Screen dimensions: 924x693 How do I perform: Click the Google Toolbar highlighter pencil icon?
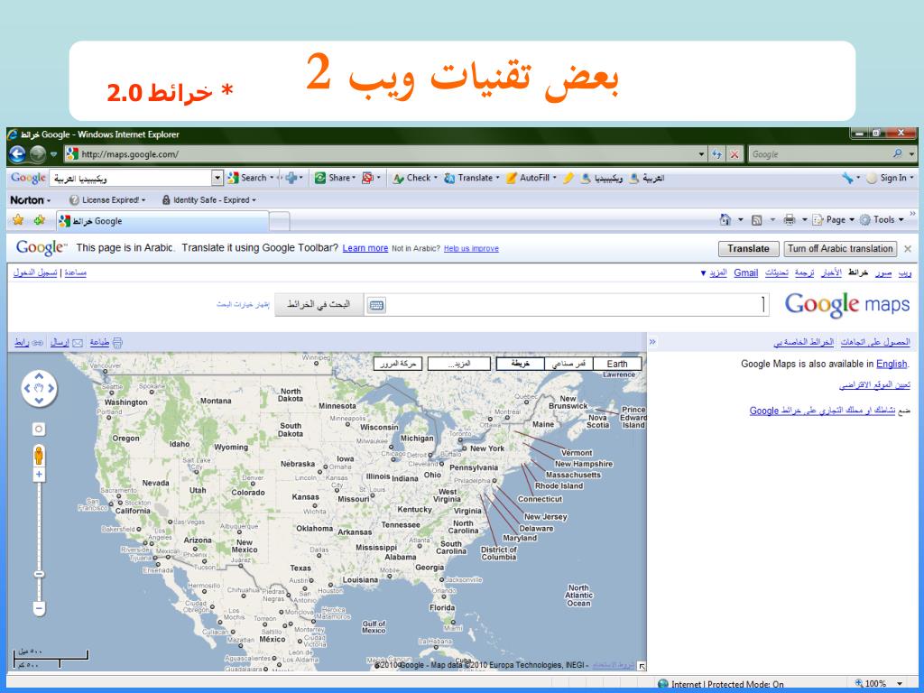pyautogui.click(x=568, y=178)
